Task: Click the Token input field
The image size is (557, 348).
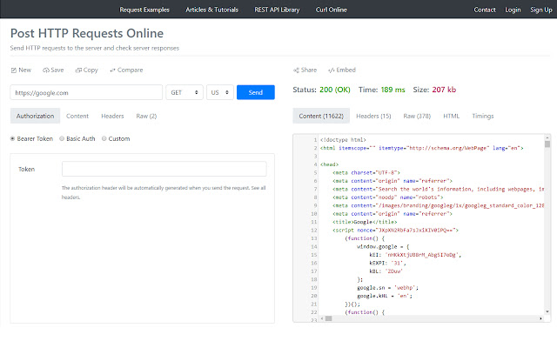Action: tap(164, 169)
